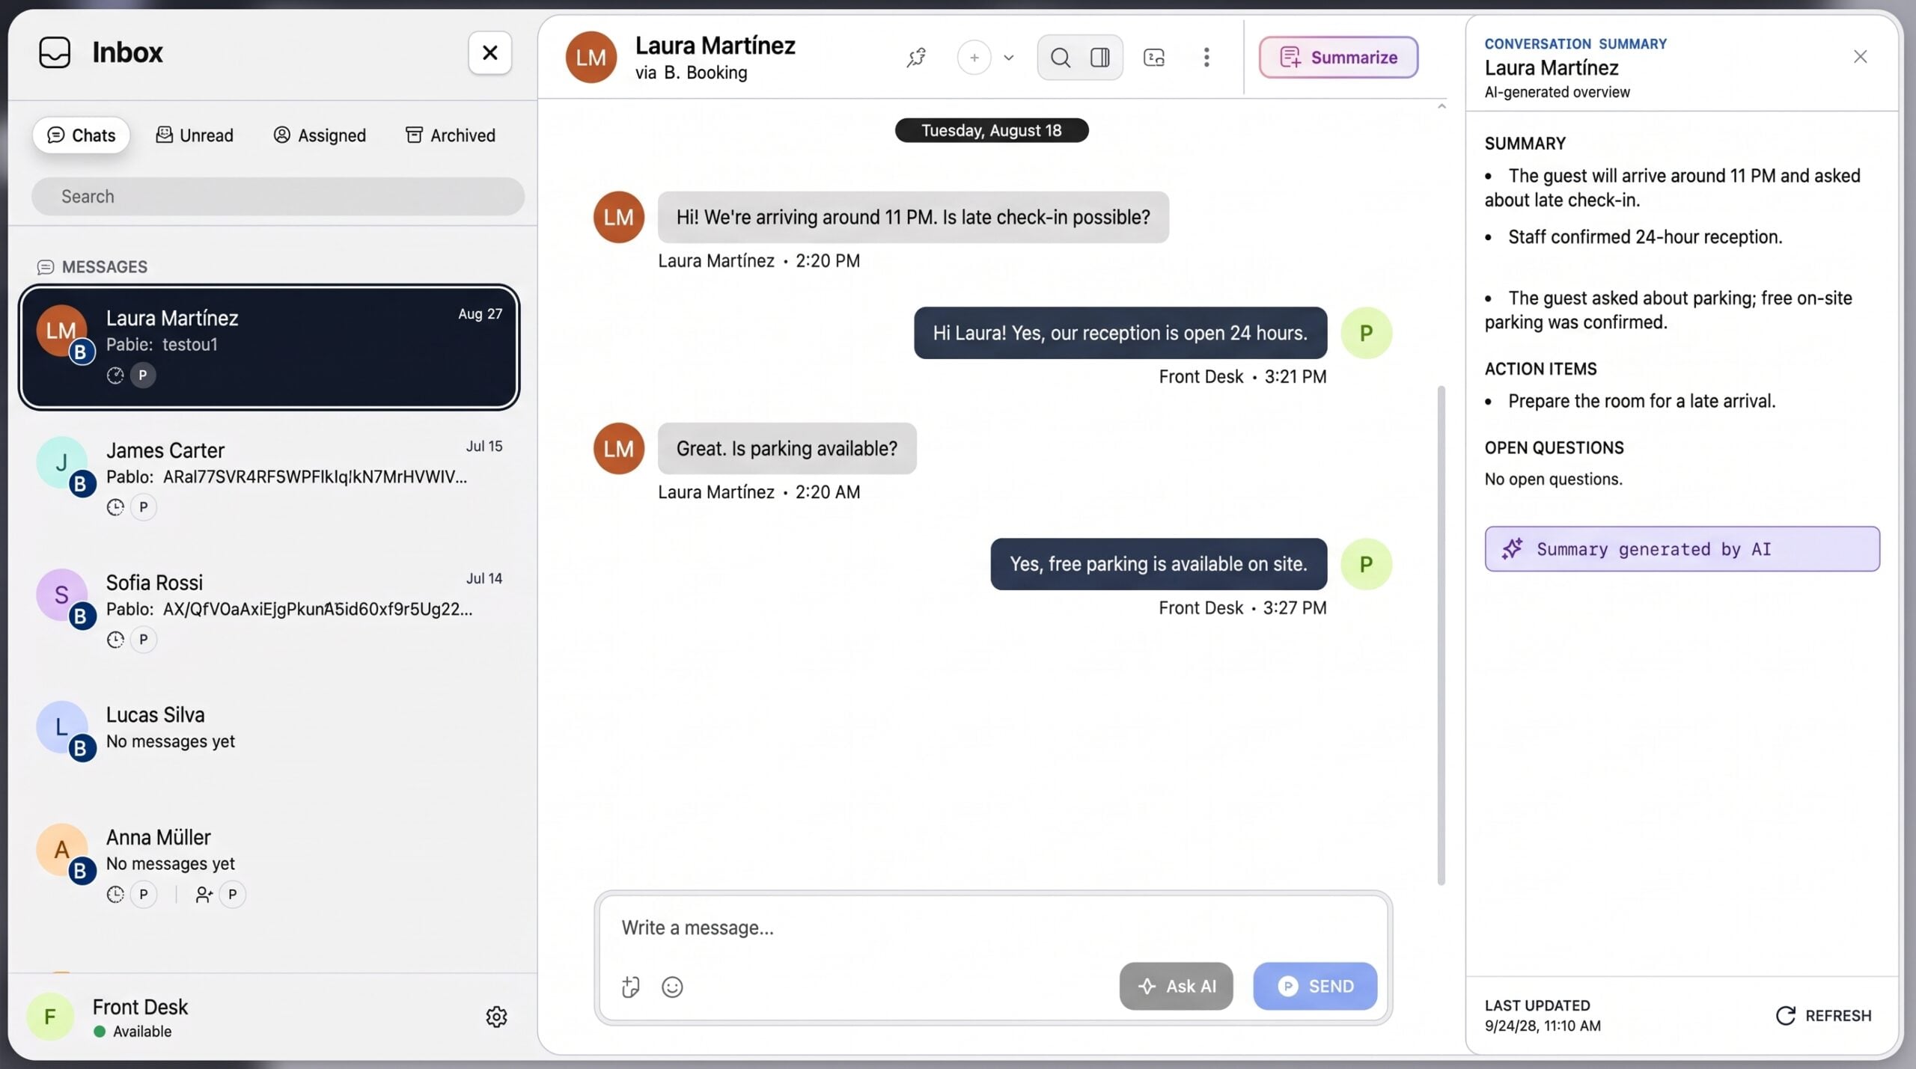Click LM avatar beside parking question
Image resolution: width=1916 pixels, height=1069 pixels.
click(x=618, y=449)
